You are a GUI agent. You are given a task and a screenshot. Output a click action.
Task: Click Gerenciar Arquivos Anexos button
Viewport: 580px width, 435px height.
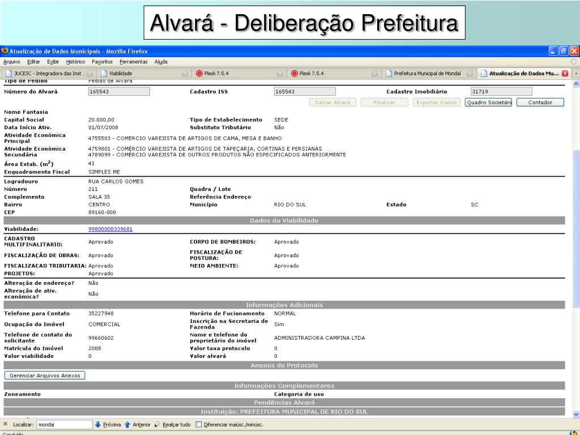click(x=45, y=376)
